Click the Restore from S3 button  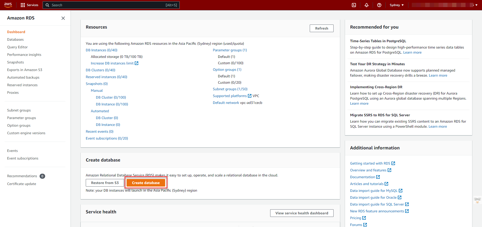click(x=105, y=183)
